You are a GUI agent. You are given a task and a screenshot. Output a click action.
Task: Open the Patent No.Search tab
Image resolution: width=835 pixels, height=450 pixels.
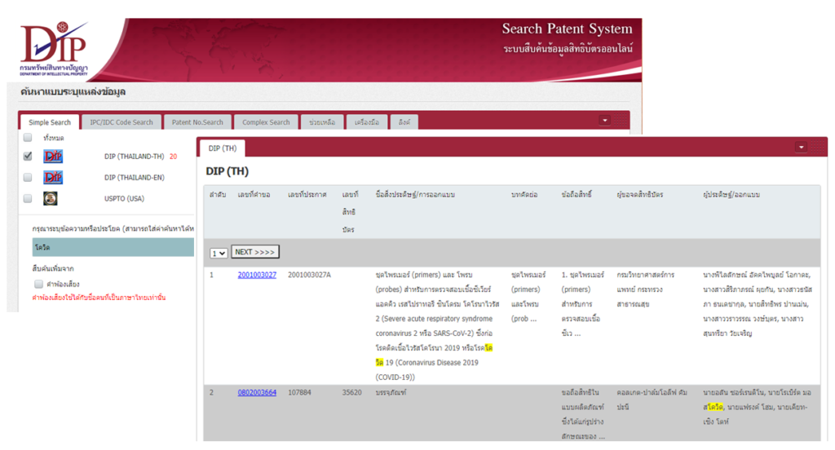coord(197,122)
